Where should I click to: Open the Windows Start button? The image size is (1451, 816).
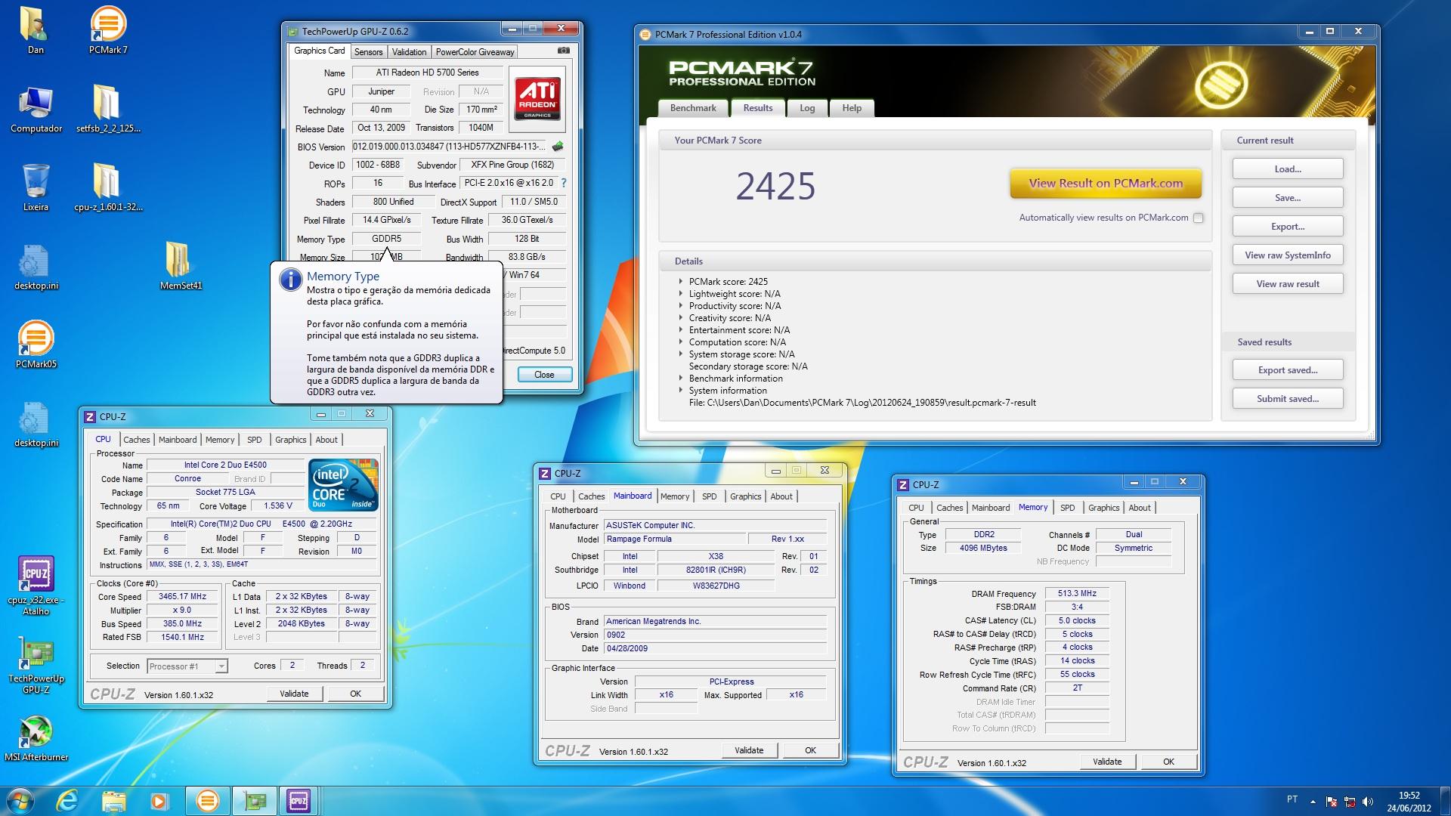20,800
